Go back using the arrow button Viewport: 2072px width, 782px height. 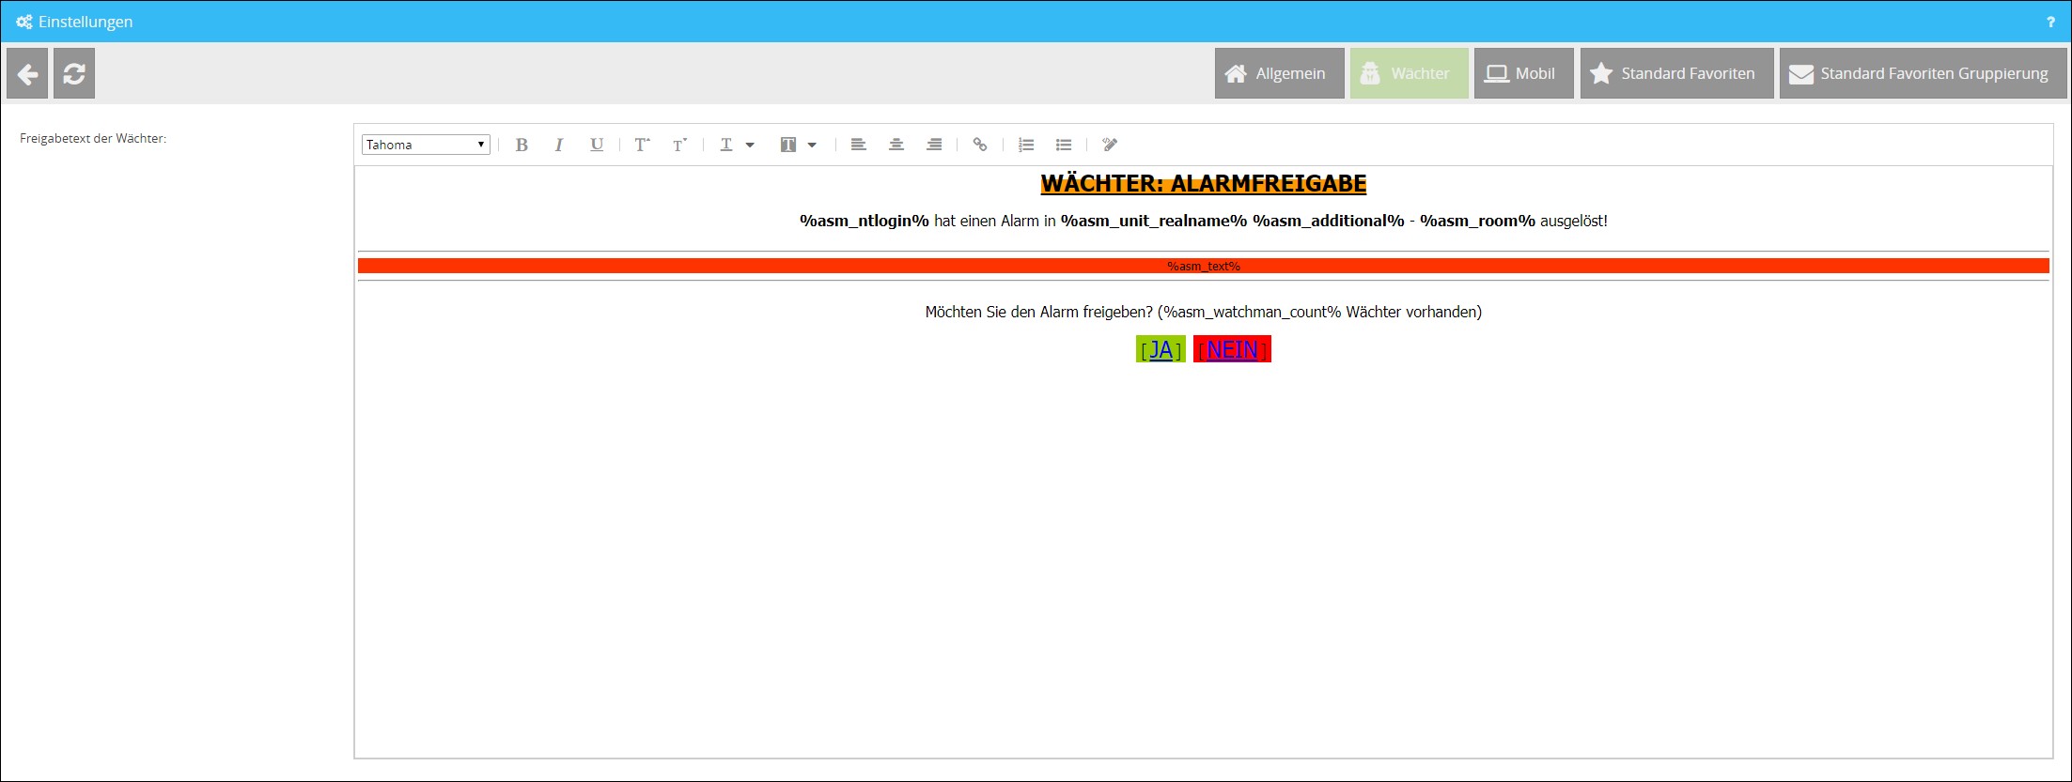tap(27, 73)
